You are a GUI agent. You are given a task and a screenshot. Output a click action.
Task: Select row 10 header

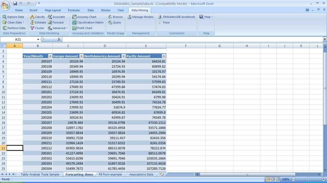pos(3,92)
